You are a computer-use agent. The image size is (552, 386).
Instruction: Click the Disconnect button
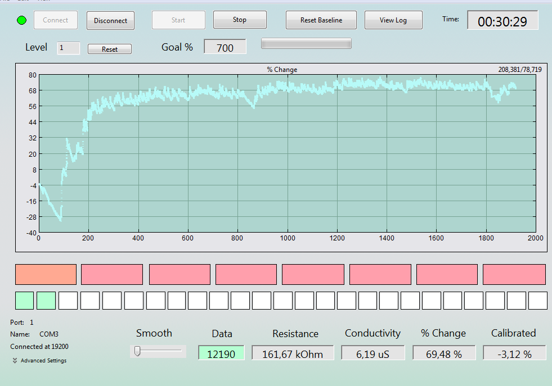(x=110, y=20)
